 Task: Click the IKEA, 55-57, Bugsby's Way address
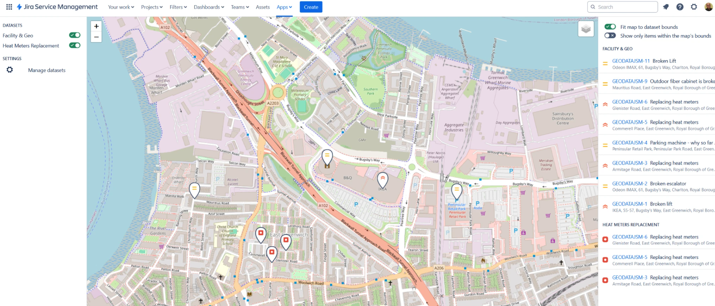[663, 210]
